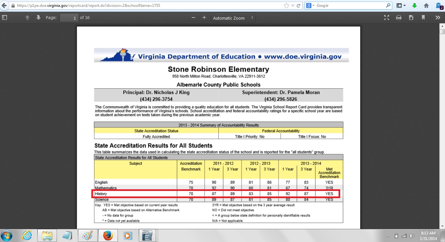Reload the page with the refresh icon
Image resolution: width=445 pixels, height=242 pixels.
tap(298, 6)
